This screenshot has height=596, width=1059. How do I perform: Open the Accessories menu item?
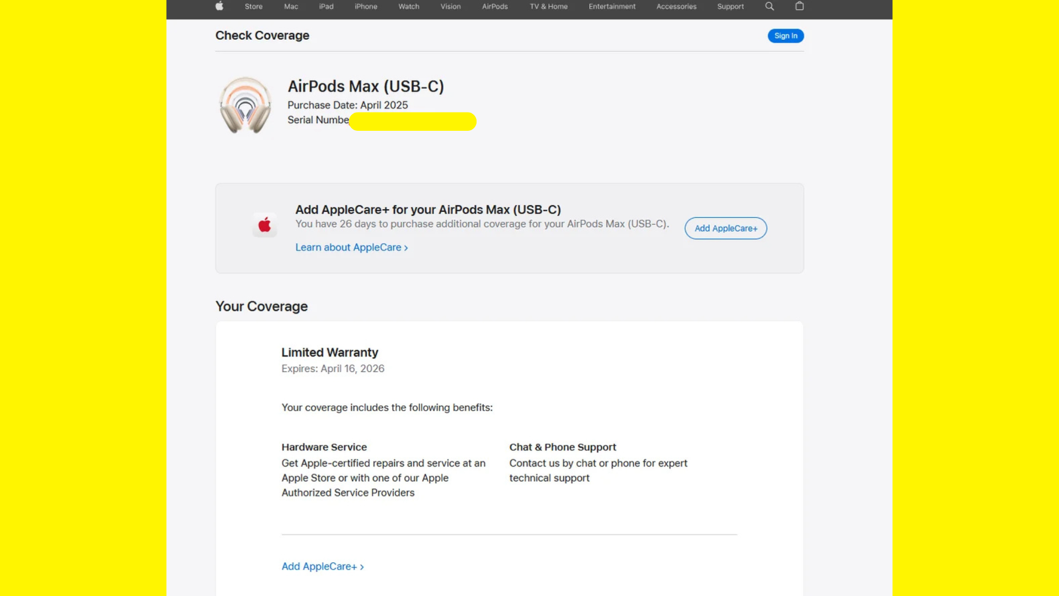click(676, 7)
